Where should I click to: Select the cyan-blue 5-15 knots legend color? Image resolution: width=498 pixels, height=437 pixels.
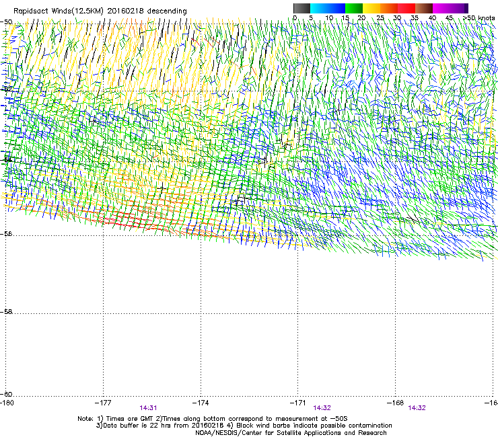click(328, 8)
